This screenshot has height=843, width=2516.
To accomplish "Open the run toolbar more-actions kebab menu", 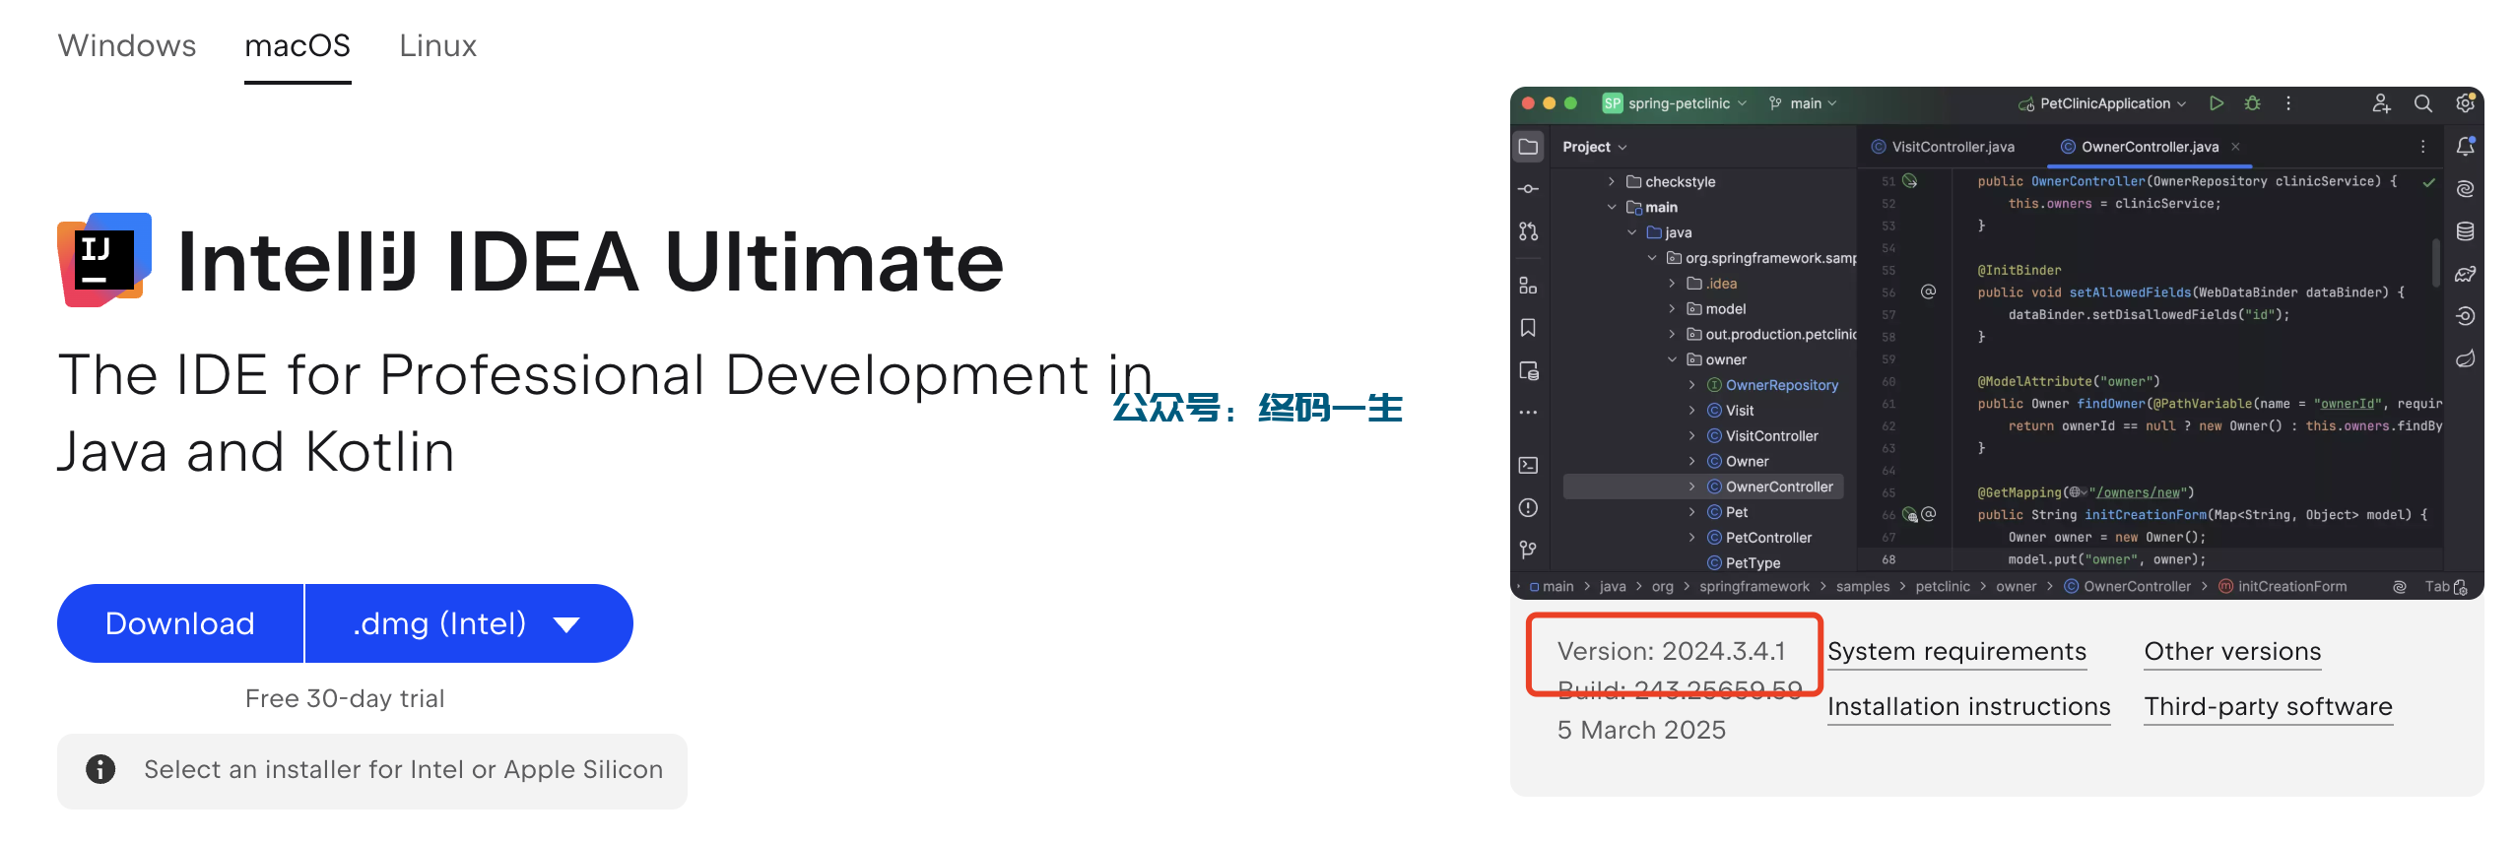I will click(2288, 103).
